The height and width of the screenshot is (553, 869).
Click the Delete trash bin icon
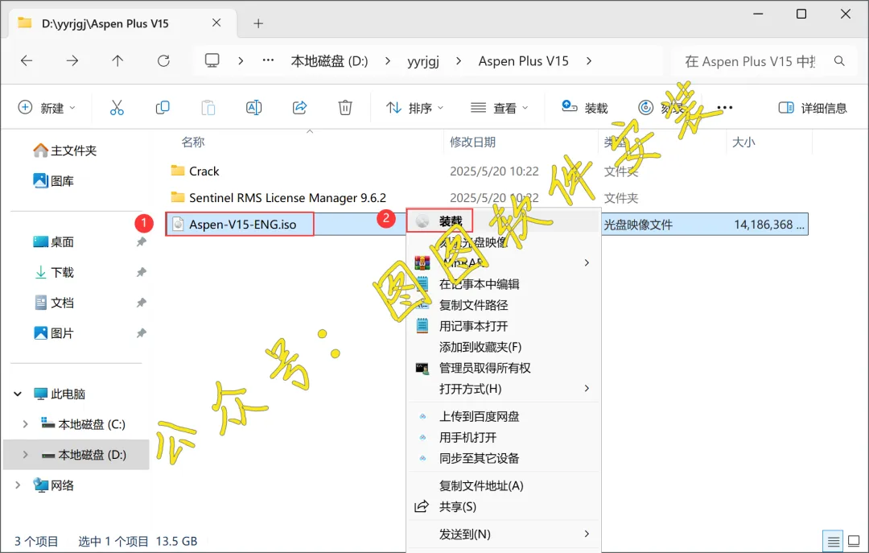coord(345,108)
